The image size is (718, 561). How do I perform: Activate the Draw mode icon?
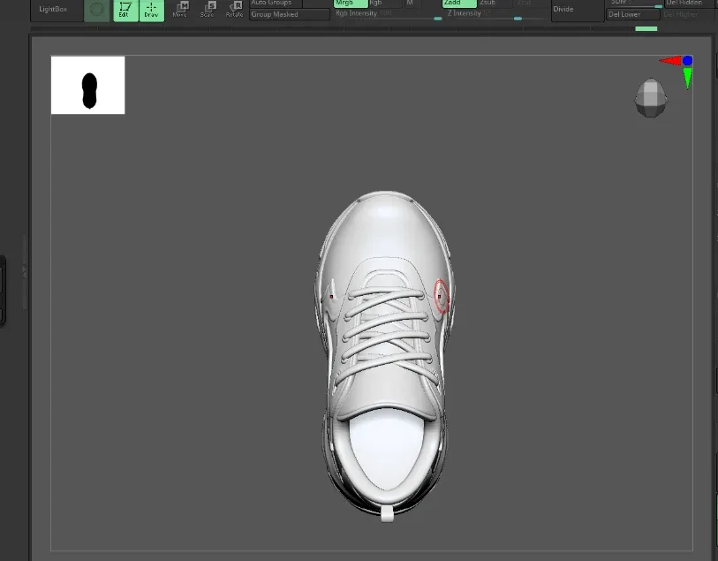click(150, 10)
